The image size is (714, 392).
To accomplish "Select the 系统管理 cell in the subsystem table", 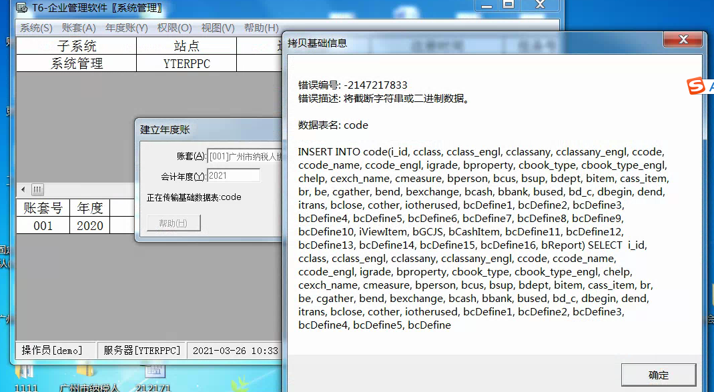I will pyautogui.click(x=77, y=63).
